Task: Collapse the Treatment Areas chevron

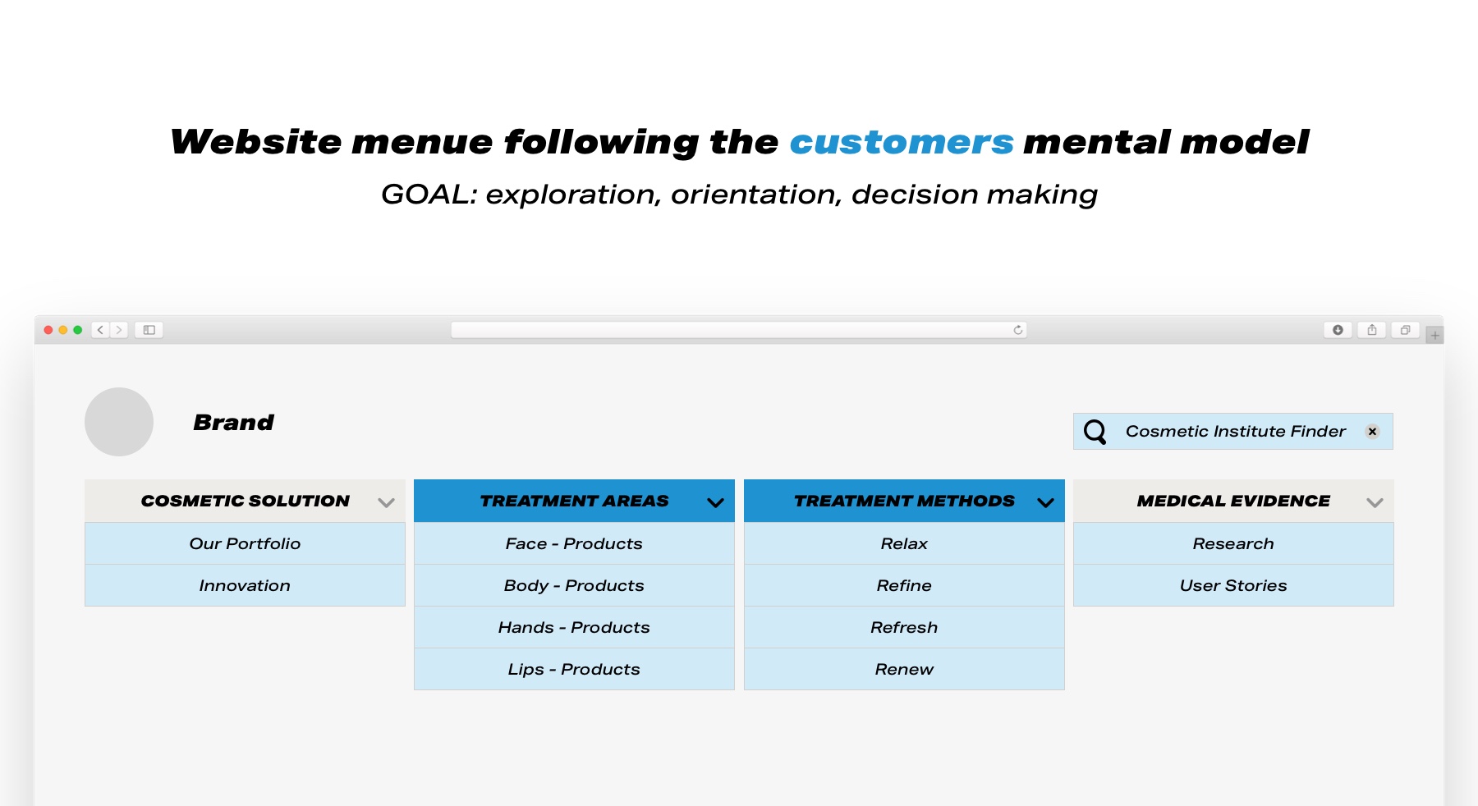Action: click(716, 502)
